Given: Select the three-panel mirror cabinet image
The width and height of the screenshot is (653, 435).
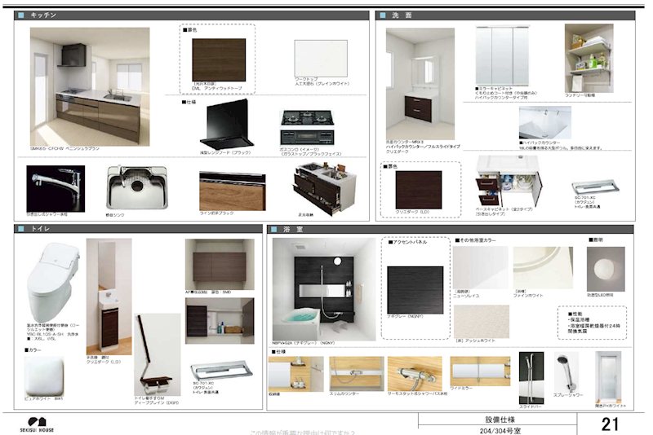Looking at the screenshot, I should coord(502,55).
